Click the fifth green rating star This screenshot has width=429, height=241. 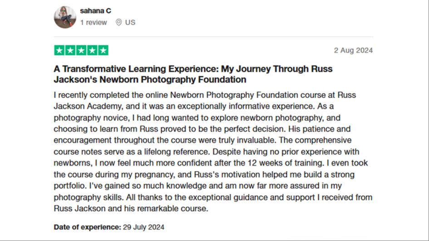click(103, 50)
